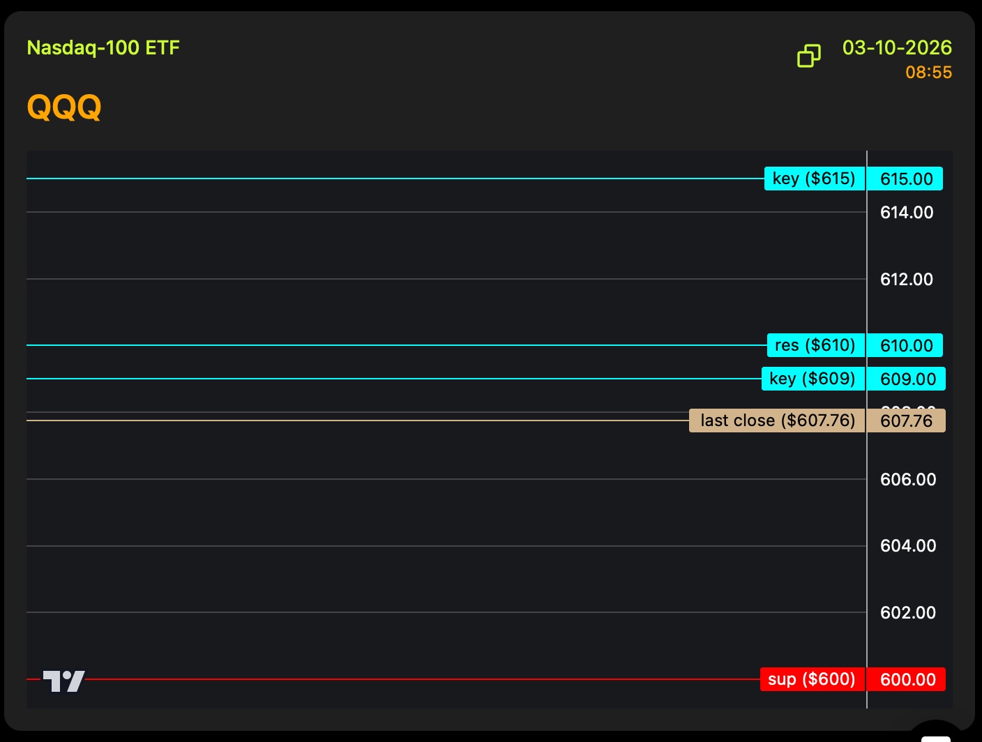
Task: Click the Nasdaq-100 ETF title
Action: [103, 47]
